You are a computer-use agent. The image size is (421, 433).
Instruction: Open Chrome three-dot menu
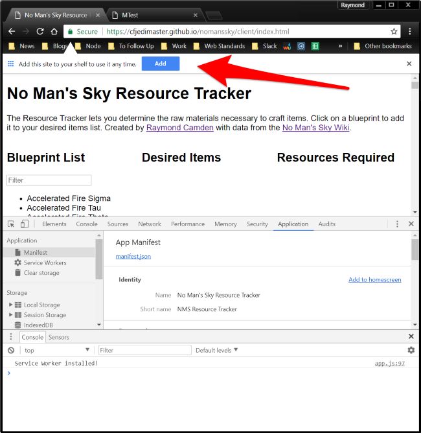(x=410, y=32)
